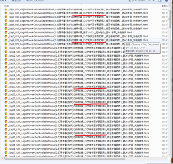Viewport: 173px width, 164px height.
Task: Click the 新しいフォルダー toolbar button
Action: click(x=35, y=0)
